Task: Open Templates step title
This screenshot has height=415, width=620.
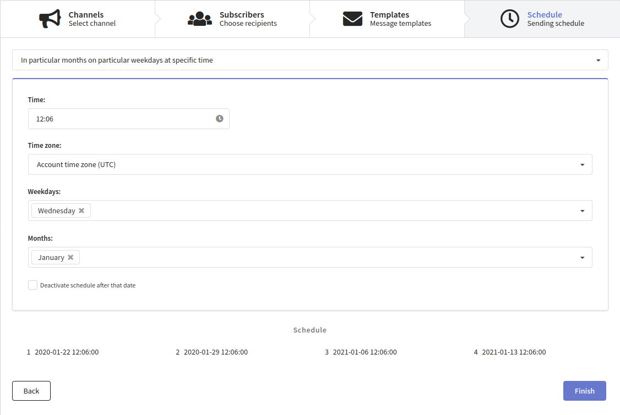Action: click(x=389, y=15)
